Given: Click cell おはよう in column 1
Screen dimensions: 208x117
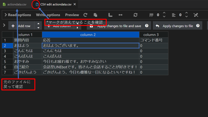Looking at the screenshot, I should click(28, 46).
